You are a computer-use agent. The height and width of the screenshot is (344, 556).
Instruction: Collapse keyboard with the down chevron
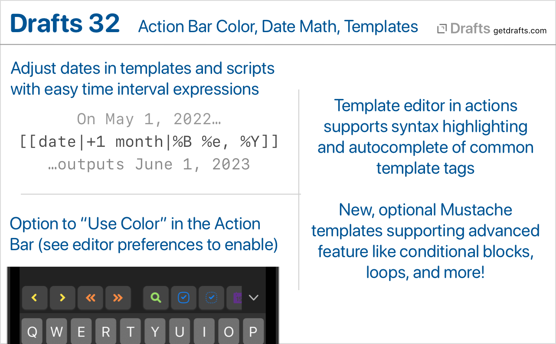coord(254,298)
